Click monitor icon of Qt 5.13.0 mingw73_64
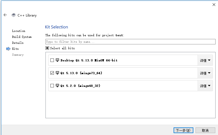218x135 pixels. tap(57, 73)
